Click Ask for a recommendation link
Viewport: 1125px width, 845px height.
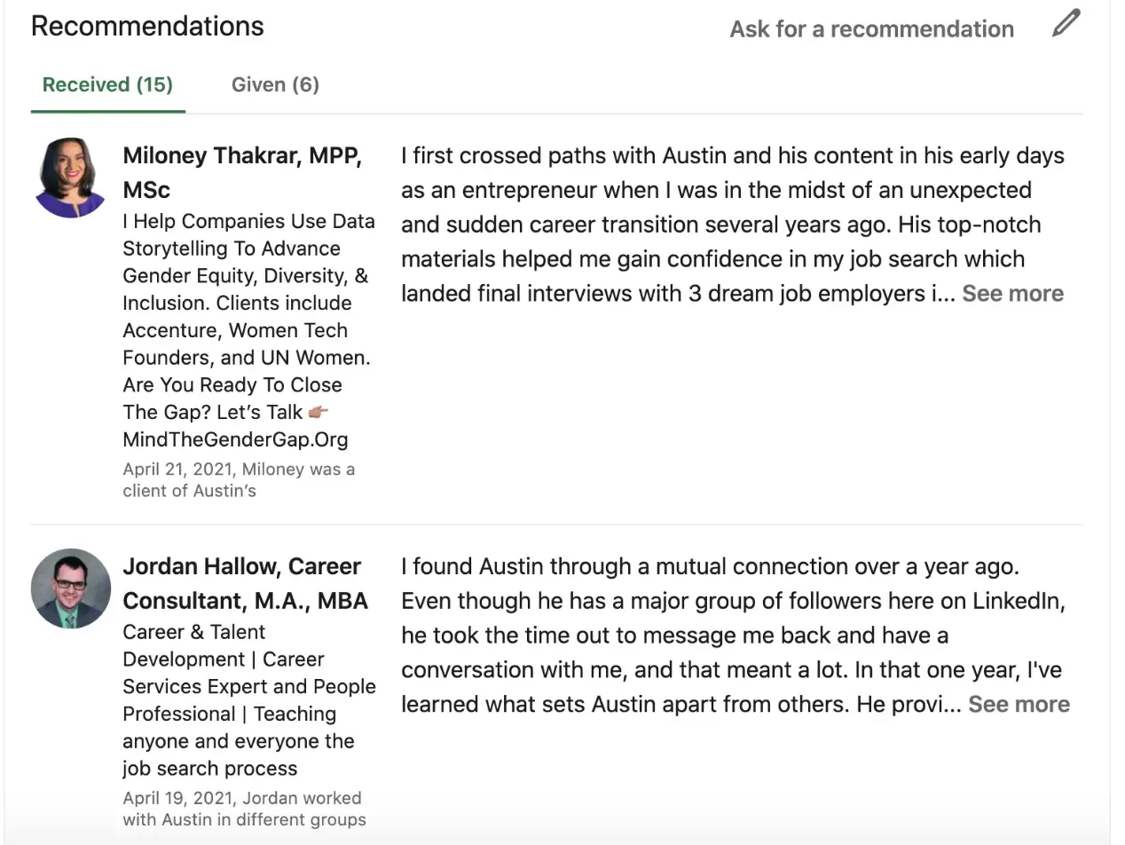click(x=871, y=28)
